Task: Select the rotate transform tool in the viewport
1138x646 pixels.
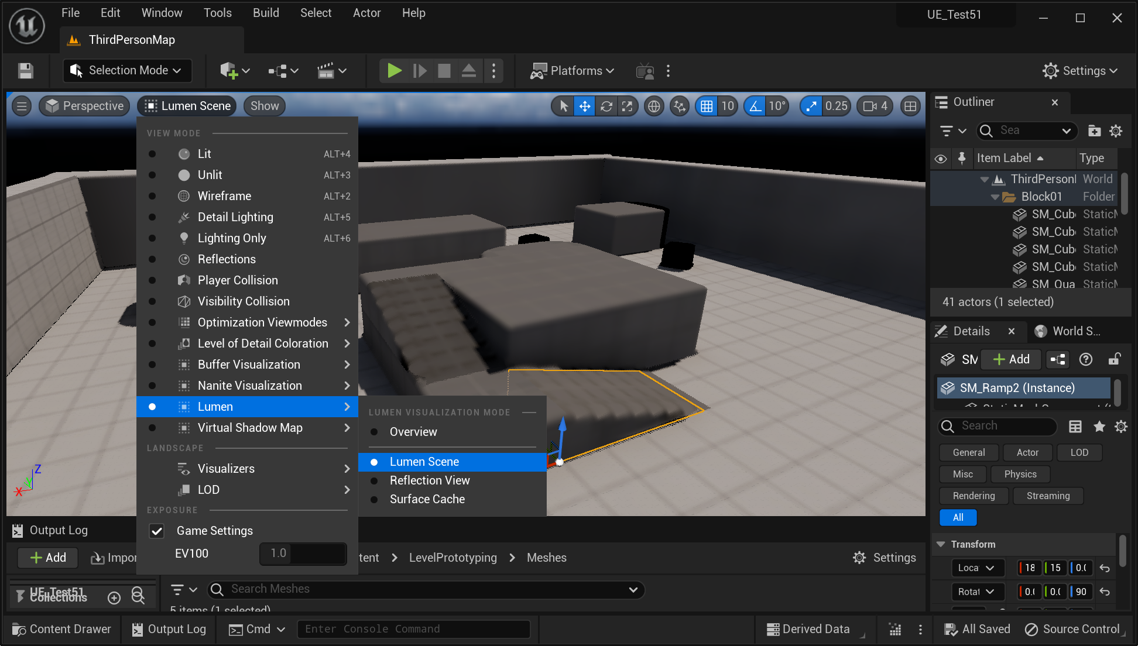Action: [606, 106]
